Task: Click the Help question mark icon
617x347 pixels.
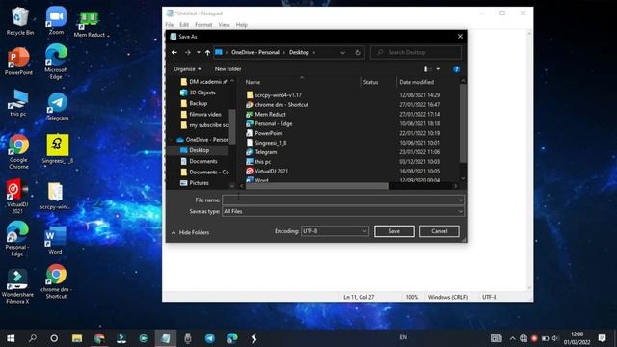Action: (456, 69)
